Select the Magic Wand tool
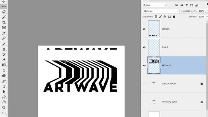This screenshot has width=208, height=117. click(4, 17)
